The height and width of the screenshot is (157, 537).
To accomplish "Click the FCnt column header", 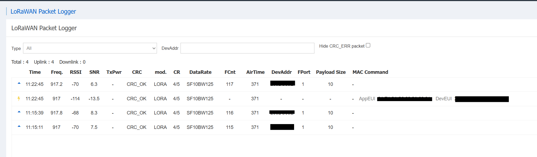I will click(230, 72).
